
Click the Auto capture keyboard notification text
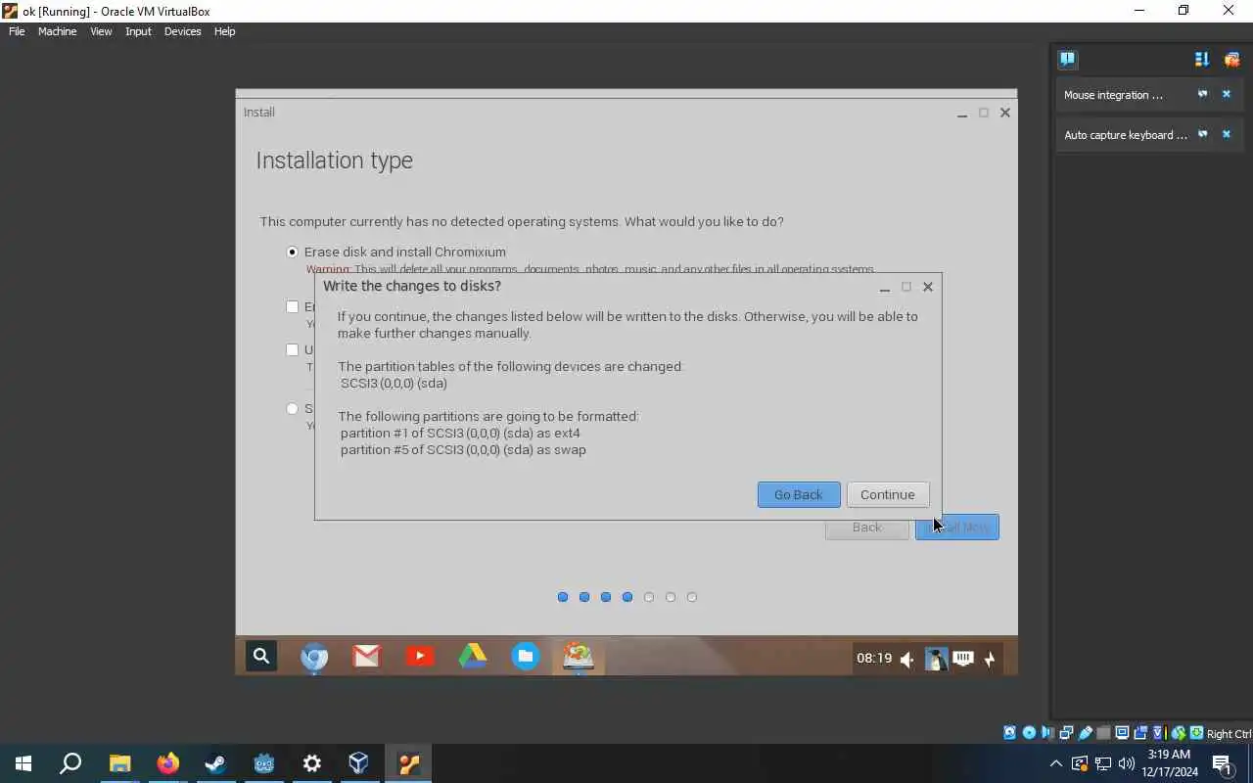[x=1125, y=135]
